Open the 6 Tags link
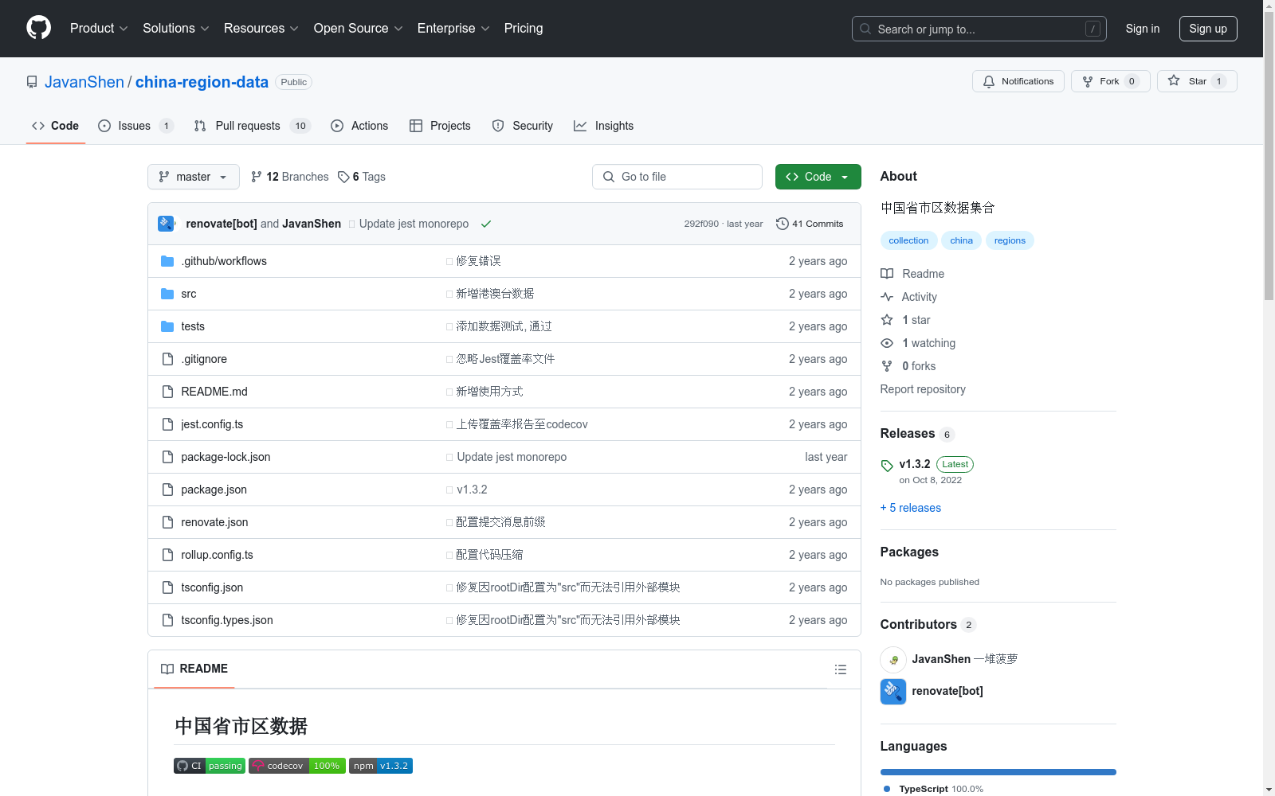Viewport: 1275px width, 796px height. point(362,177)
